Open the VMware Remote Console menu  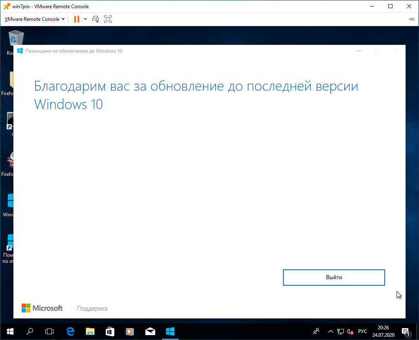(35, 19)
